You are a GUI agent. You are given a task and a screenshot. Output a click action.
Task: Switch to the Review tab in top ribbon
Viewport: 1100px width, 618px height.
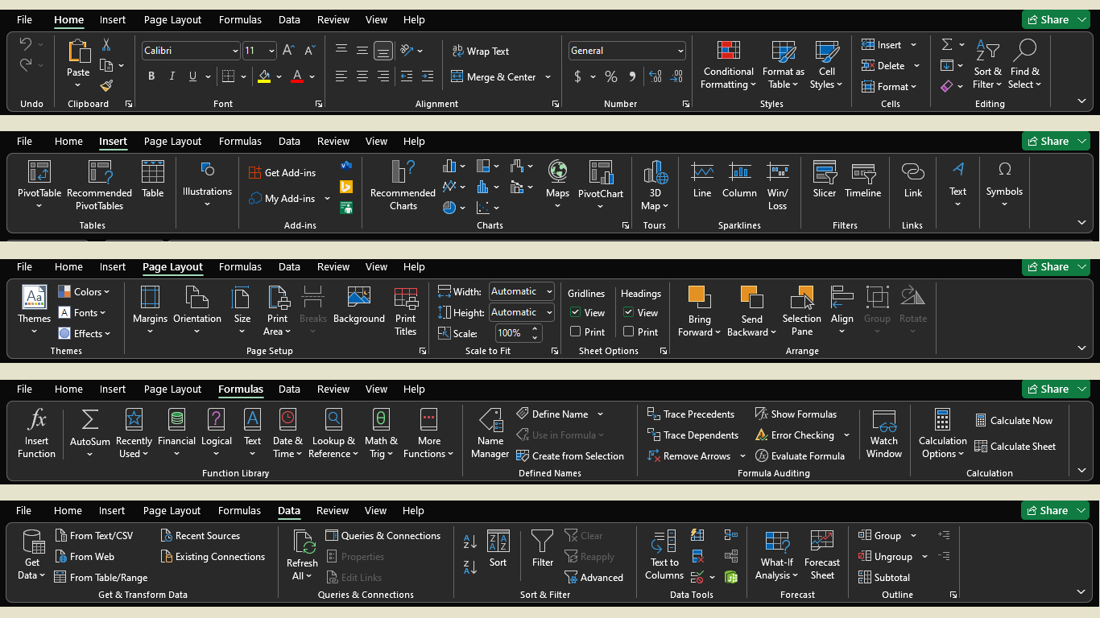pos(333,19)
